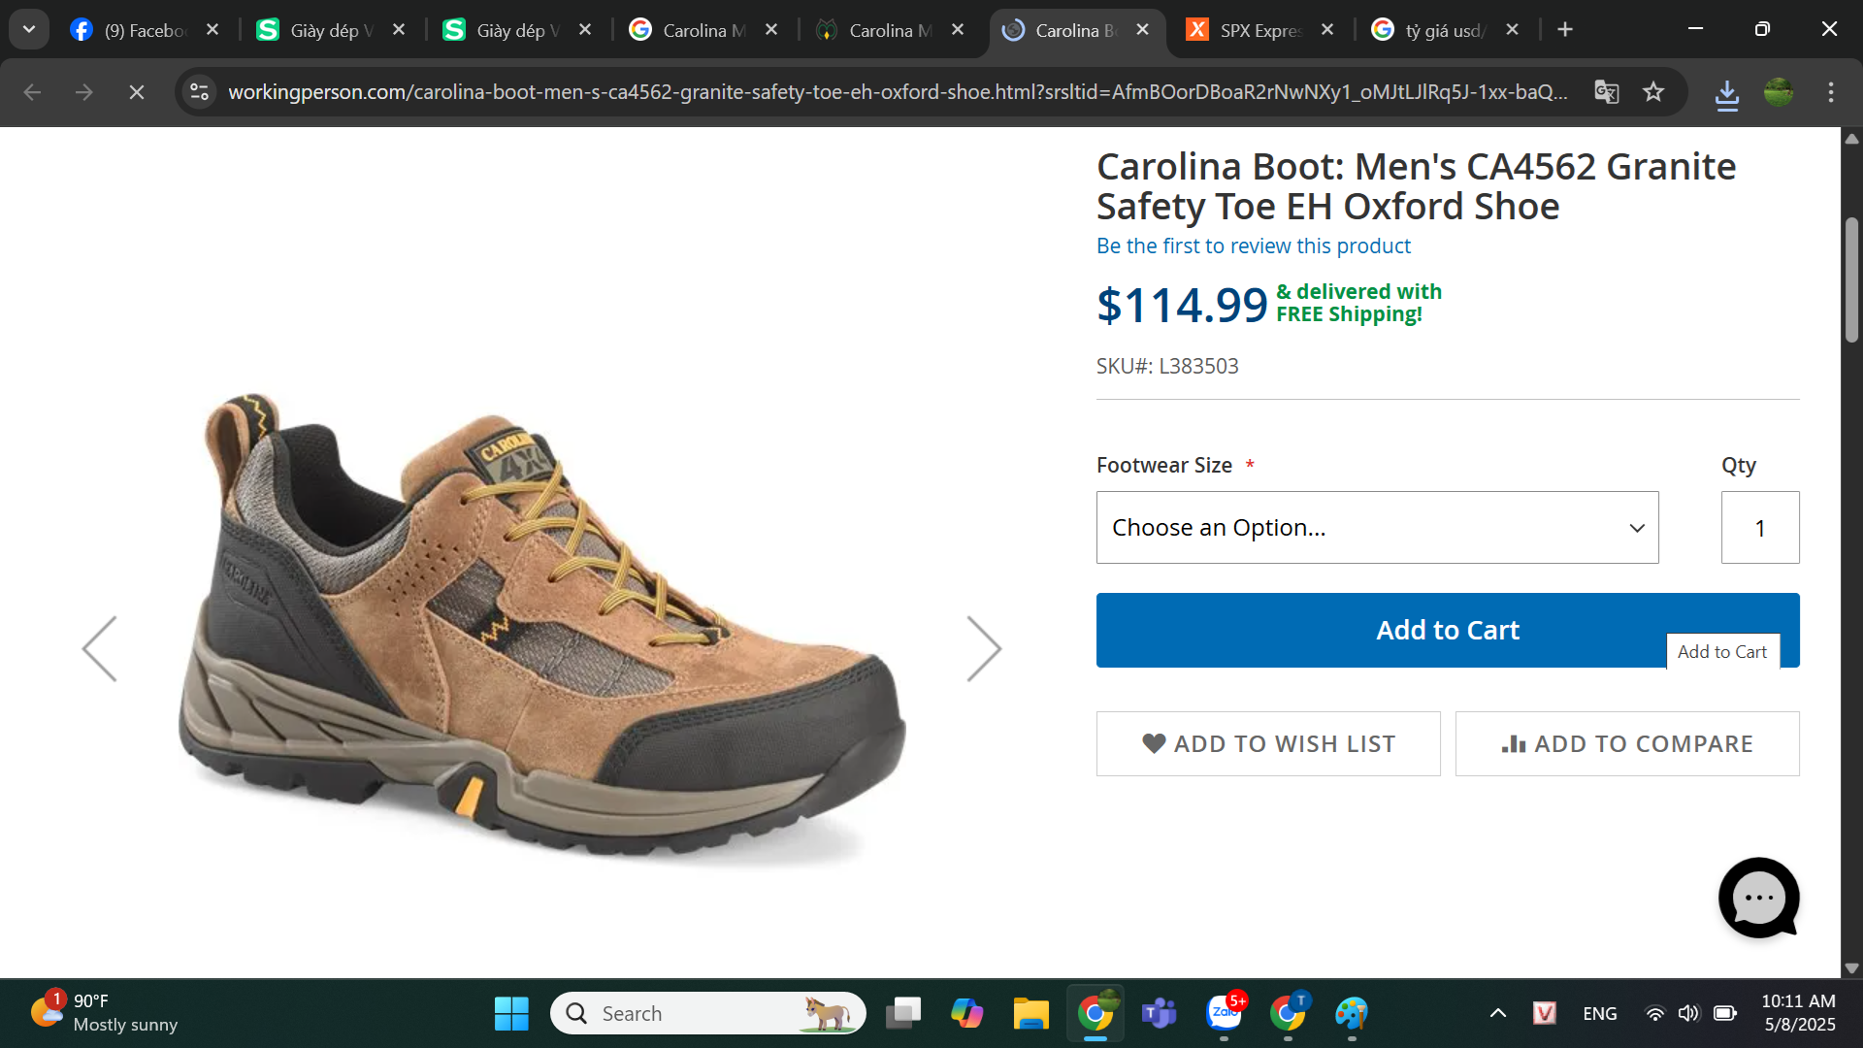Click ADD TO COMPARE button

tap(1627, 743)
